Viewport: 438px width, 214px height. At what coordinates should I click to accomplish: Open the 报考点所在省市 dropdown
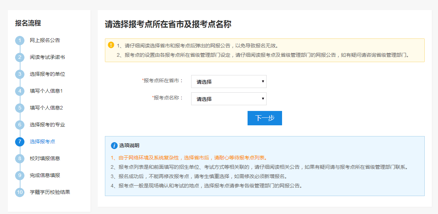[229, 82]
